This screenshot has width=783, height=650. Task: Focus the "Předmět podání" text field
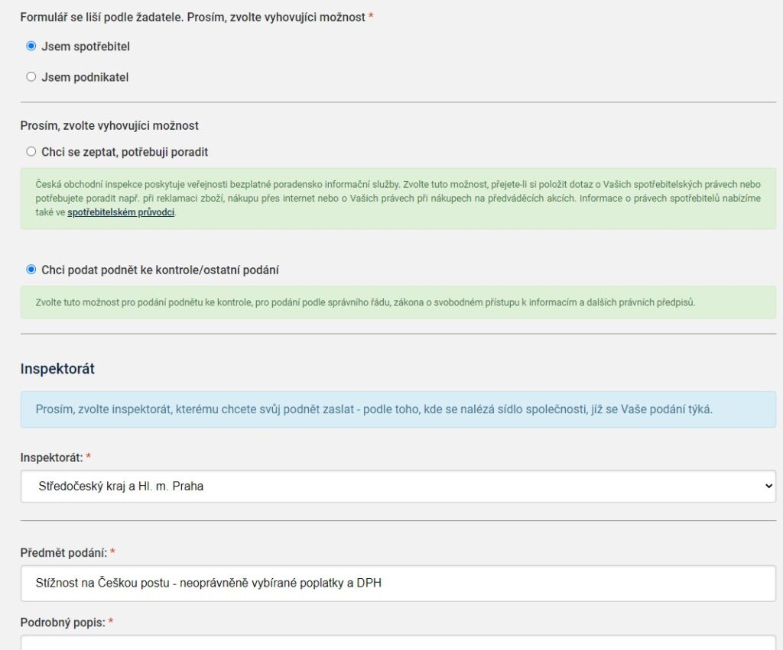(398, 584)
